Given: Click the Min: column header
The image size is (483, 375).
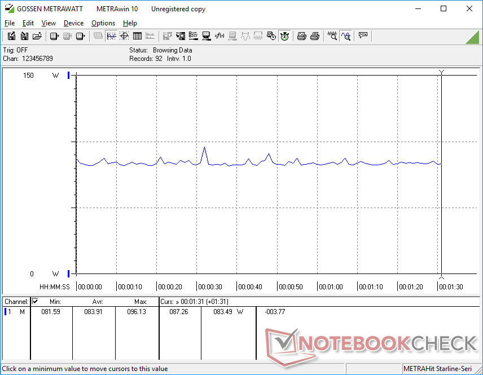Looking at the screenshot, I should (x=55, y=302).
